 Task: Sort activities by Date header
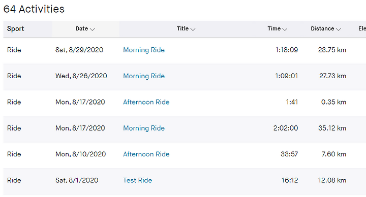[x=82, y=28]
